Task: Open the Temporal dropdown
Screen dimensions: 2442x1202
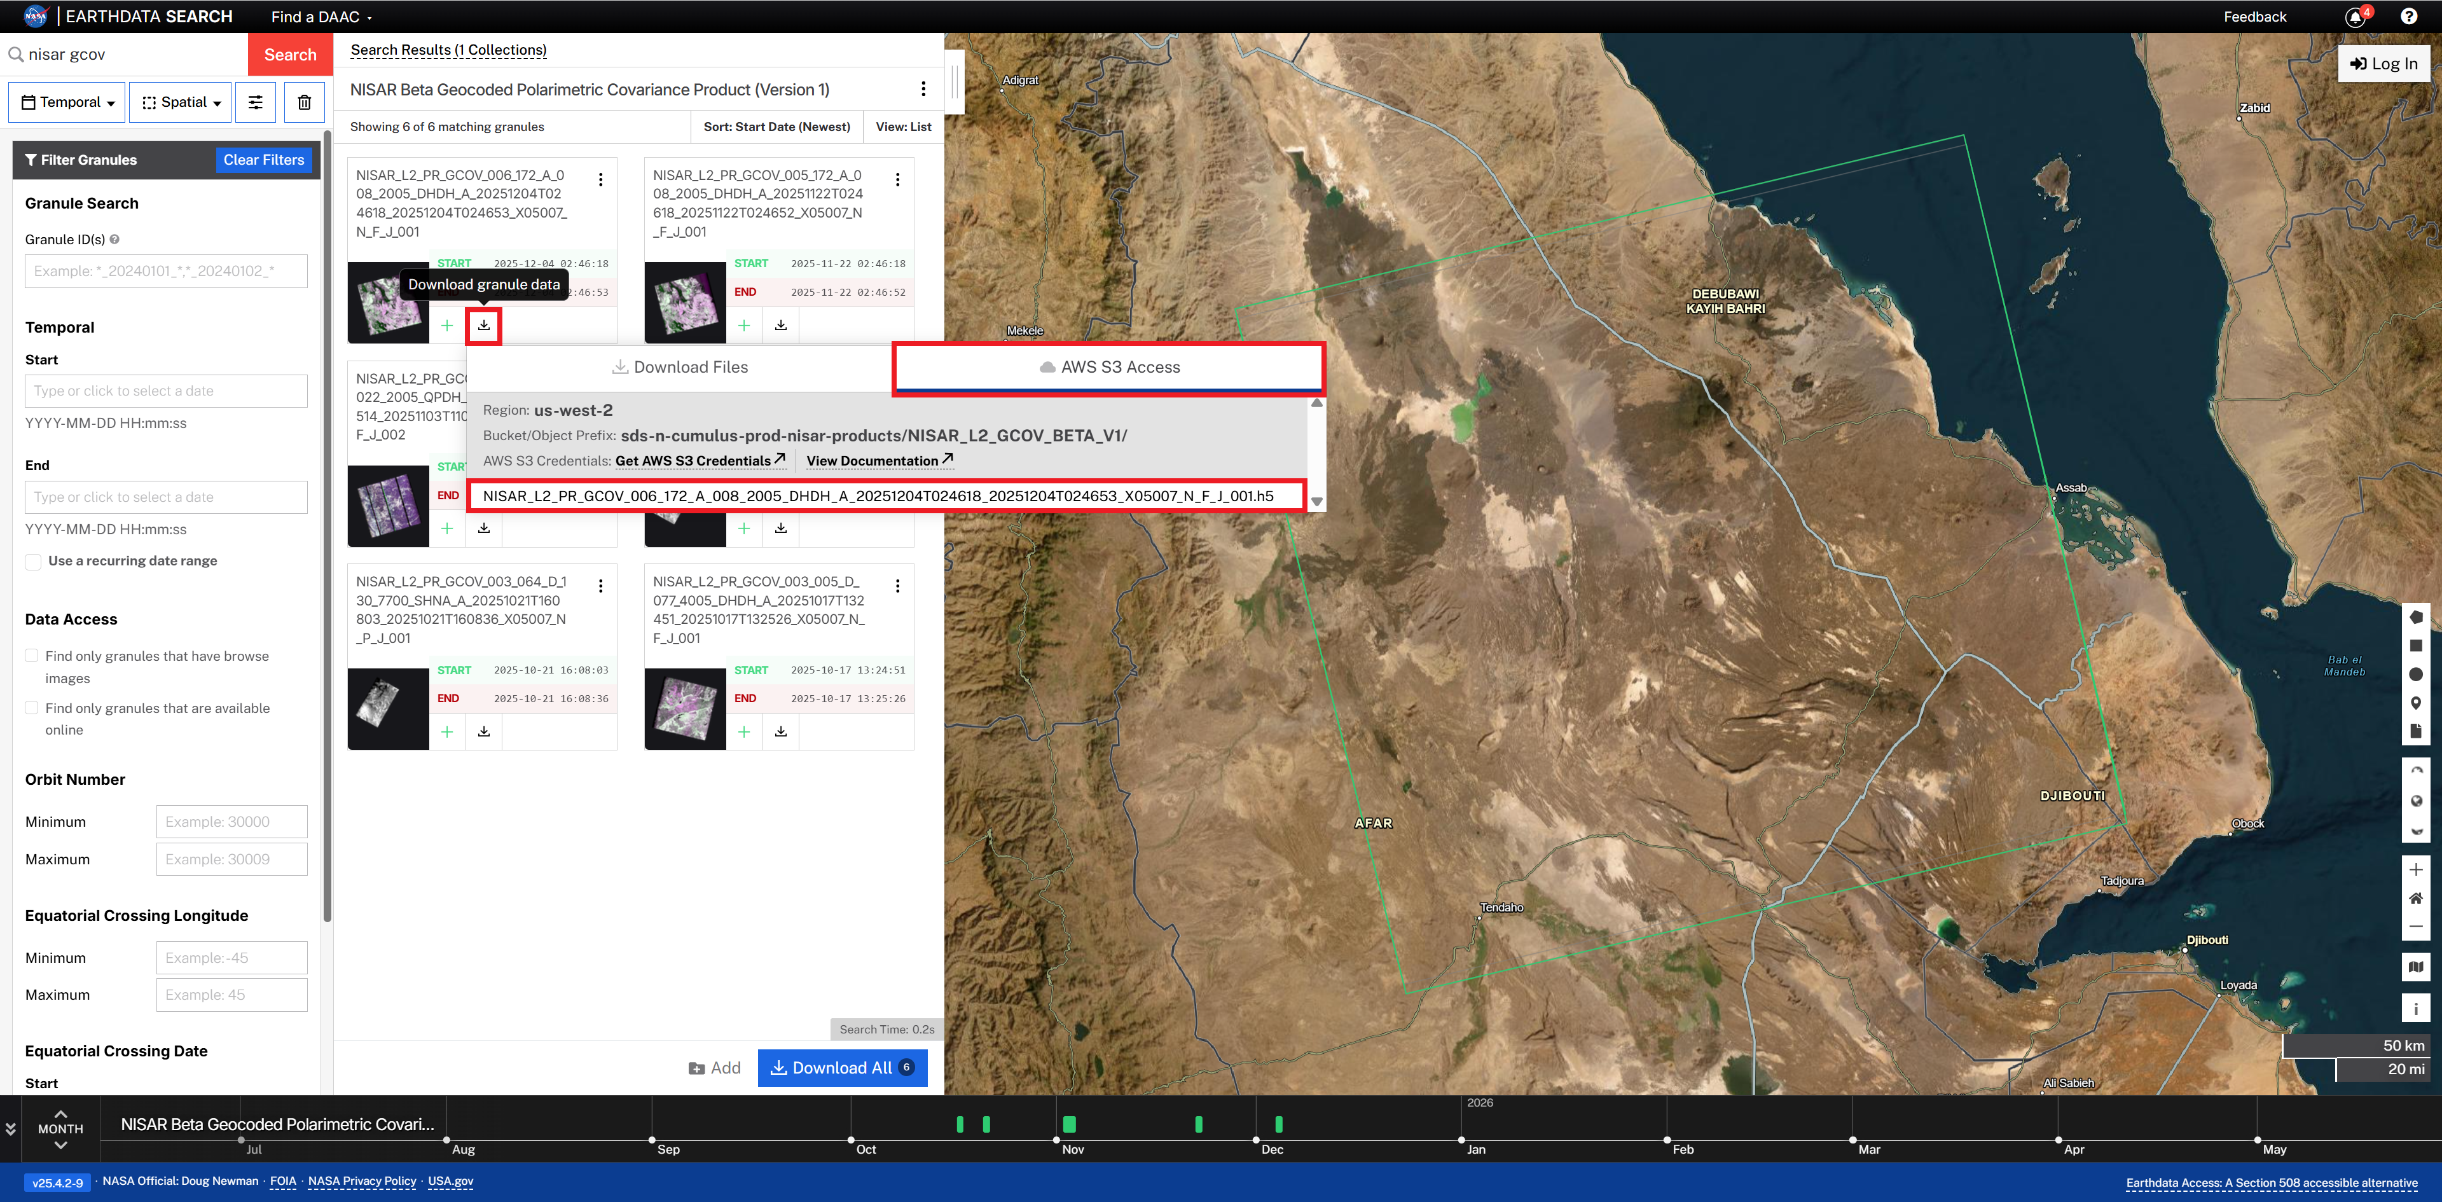Action: (x=66, y=101)
